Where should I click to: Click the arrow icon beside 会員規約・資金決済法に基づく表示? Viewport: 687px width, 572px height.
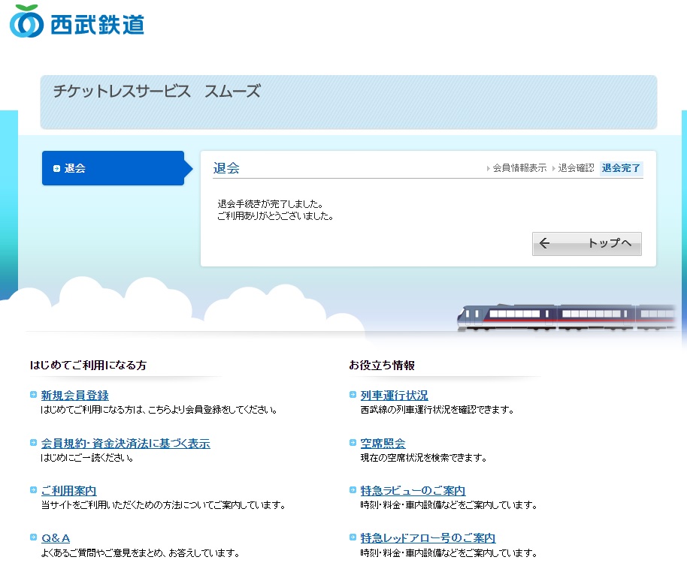34,443
